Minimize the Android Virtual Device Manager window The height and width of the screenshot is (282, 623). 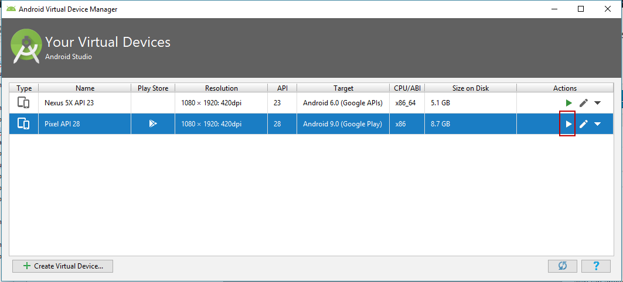pyautogui.click(x=554, y=9)
